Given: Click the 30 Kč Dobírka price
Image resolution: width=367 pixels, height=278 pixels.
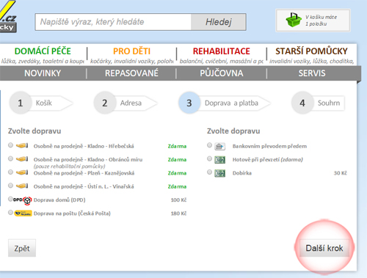Looking at the screenshot, I should click(x=341, y=173).
